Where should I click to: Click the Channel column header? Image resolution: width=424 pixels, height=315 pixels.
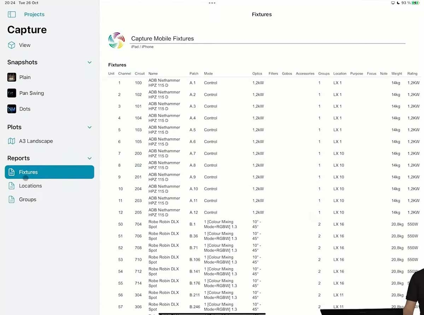click(124, 74)
